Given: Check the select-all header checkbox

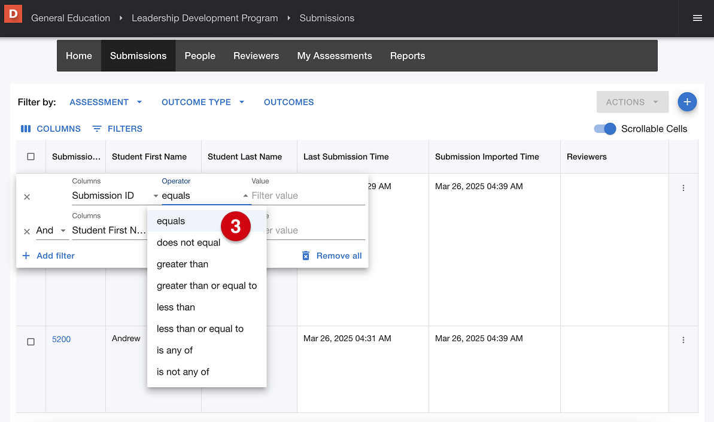Looking at the screenshot, I should pos(31,157).
